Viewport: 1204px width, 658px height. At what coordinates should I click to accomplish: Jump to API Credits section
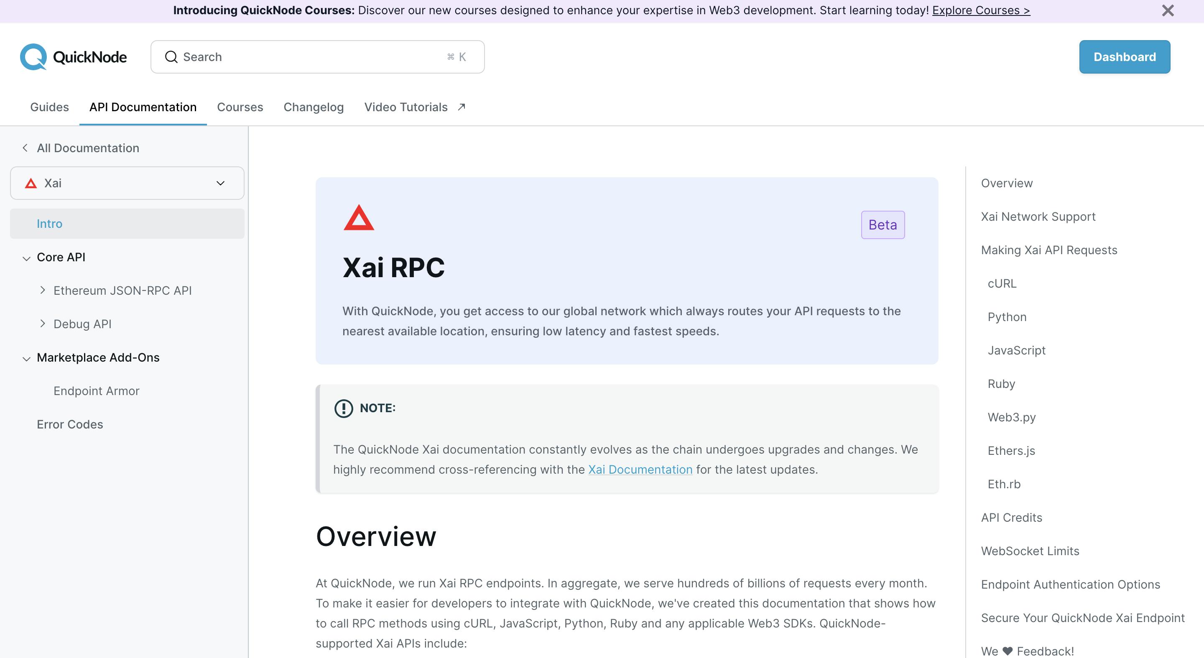tap(1011, 518)
